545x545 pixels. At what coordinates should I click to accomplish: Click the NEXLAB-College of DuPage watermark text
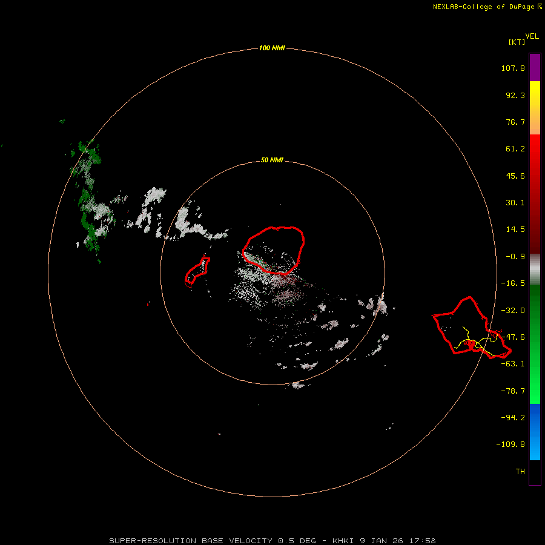[487, 7]
